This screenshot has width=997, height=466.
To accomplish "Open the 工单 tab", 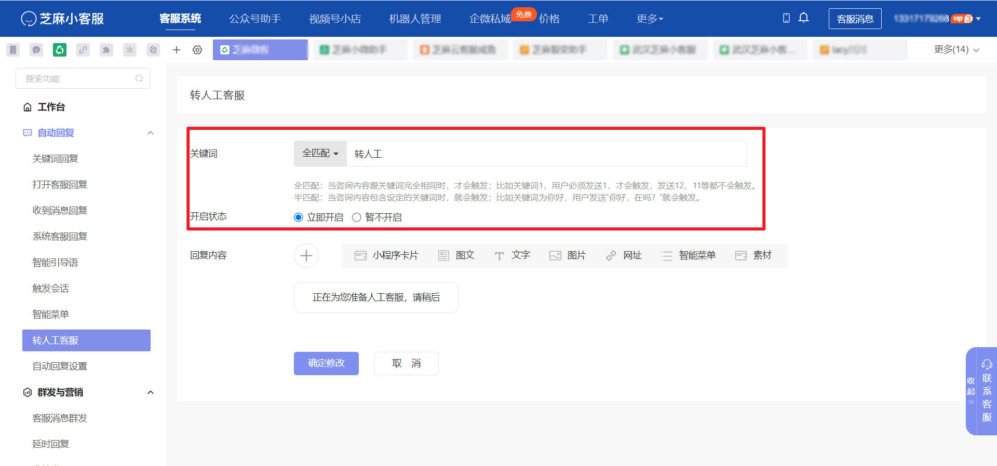I will coord(598,19).
